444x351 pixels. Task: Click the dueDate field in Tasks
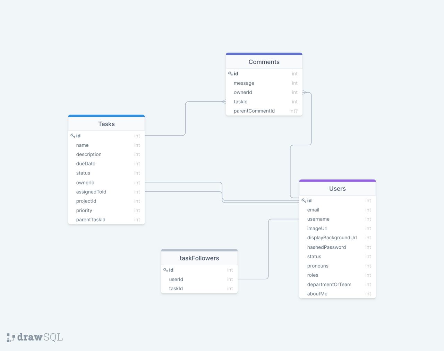pyautogui.click(x=86, y=164)
